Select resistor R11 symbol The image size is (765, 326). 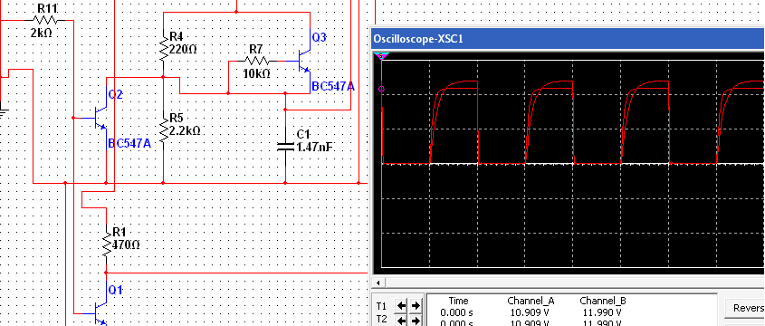(x=44, y=21)
